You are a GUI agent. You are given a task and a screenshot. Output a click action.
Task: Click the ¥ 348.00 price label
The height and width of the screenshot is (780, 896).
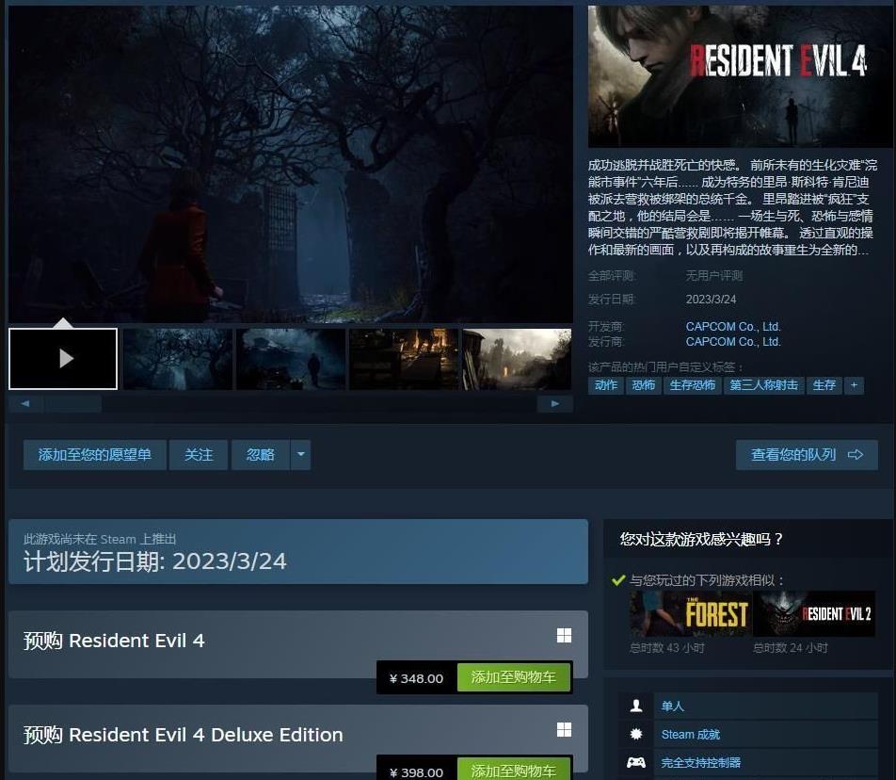coord(417,679)
